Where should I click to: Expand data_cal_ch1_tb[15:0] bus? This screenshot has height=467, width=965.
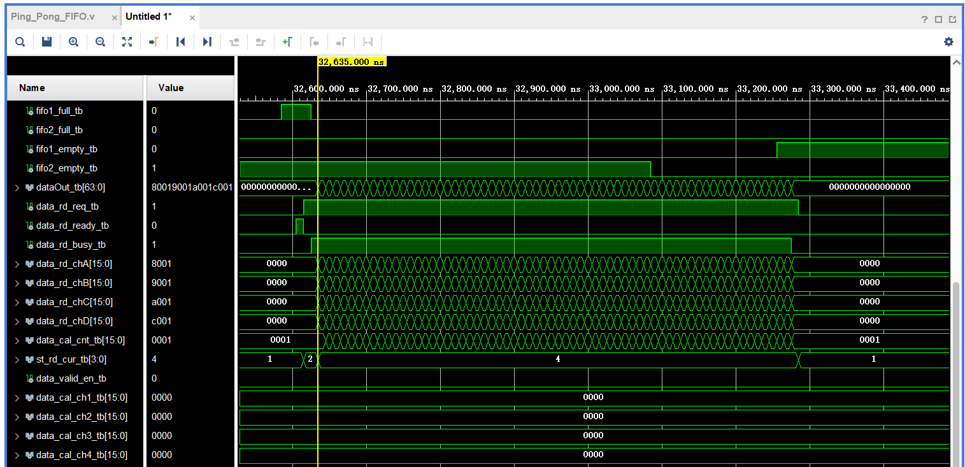coord(17,398)
